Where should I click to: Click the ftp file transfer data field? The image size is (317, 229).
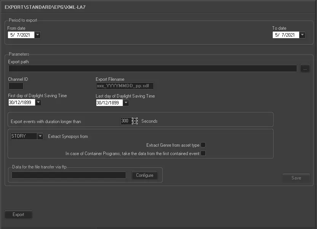click(x=69, y=175)
